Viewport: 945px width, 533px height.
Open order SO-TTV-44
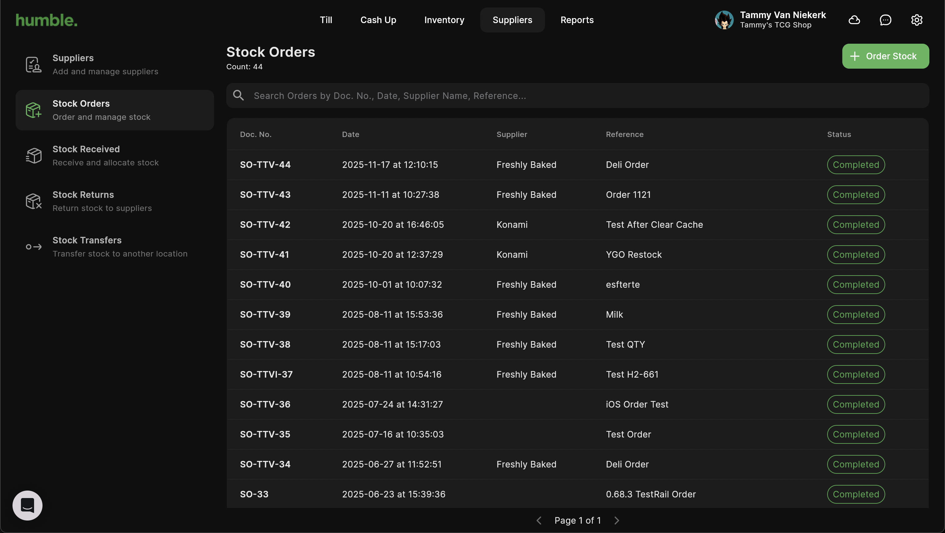point(265,165)
